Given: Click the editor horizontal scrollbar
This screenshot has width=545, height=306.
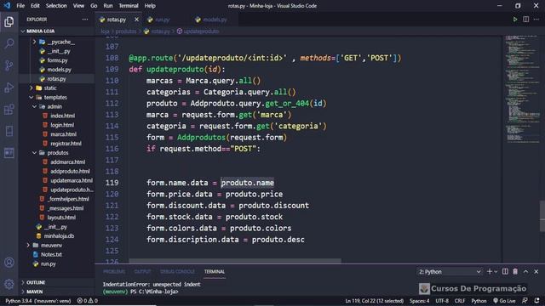Looking at the screenshot, I should 235,261.
